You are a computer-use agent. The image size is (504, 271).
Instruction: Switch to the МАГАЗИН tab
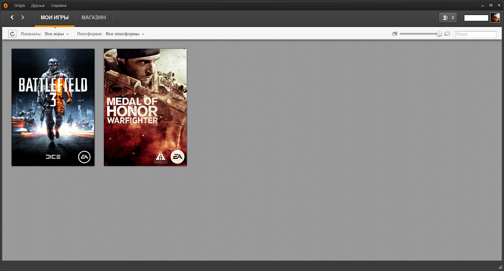(x=93, y=18)
